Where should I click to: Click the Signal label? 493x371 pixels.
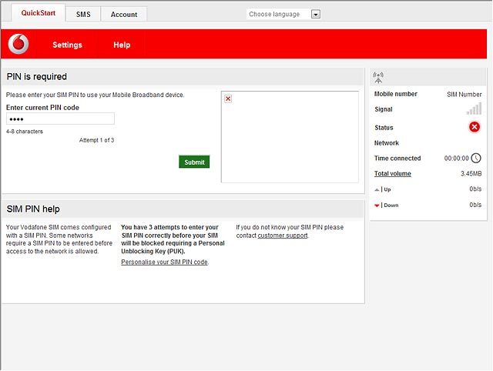[384, 109]
